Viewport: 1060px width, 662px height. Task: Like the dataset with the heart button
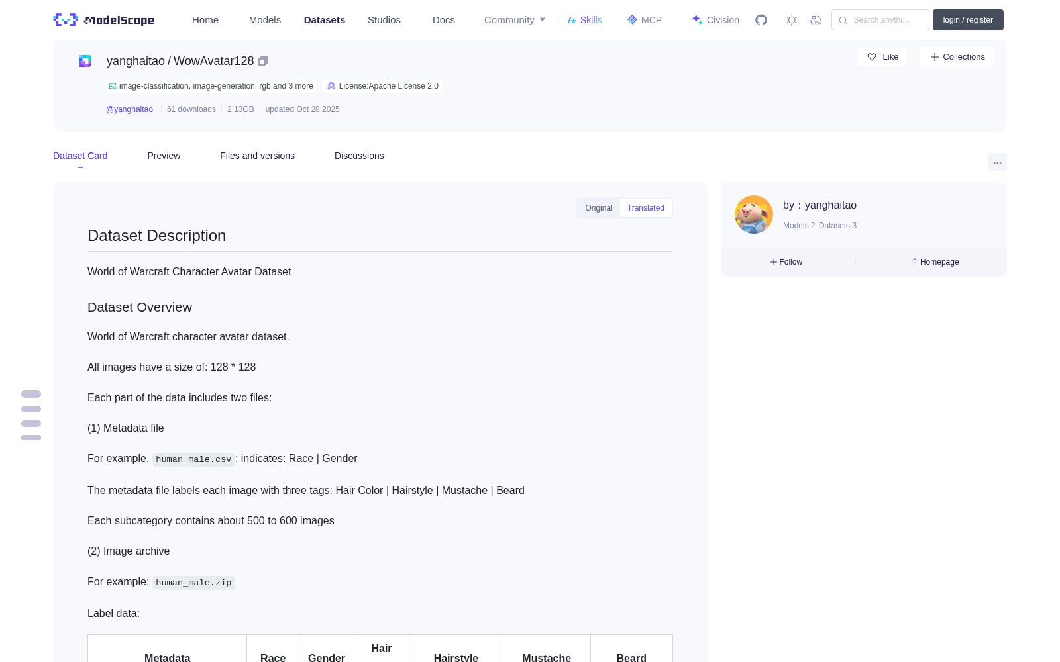point(882,57)
